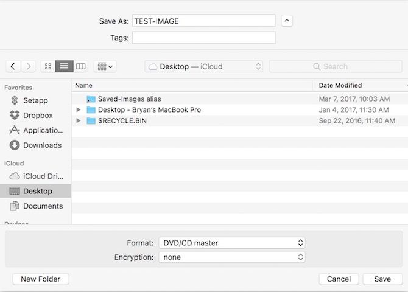Click the Tags input field

pos(203,38)
